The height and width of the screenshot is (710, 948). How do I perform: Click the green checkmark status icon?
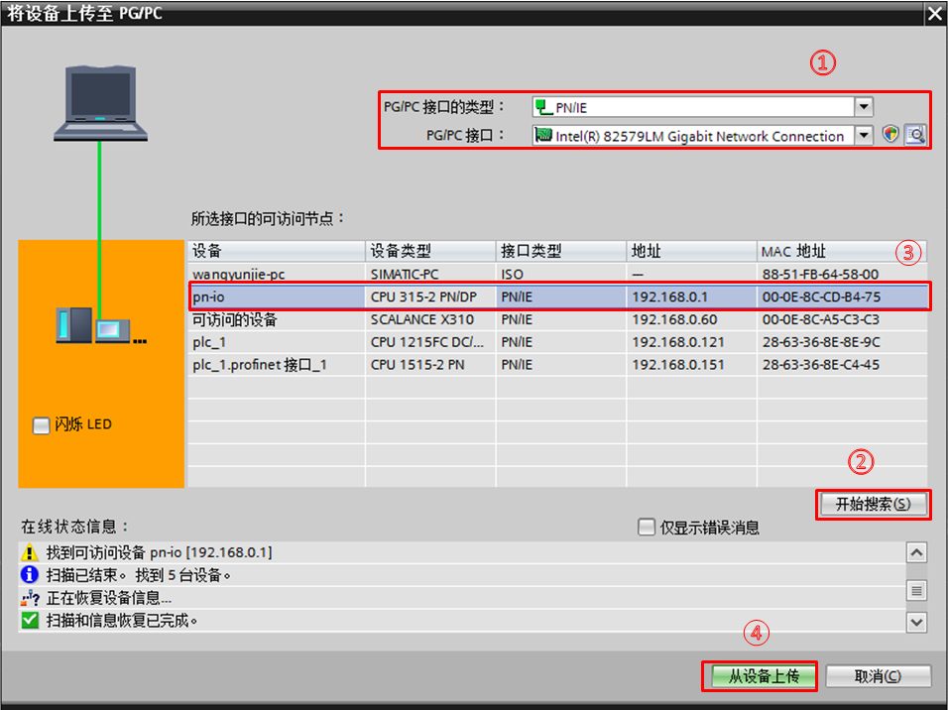point(30,621)
